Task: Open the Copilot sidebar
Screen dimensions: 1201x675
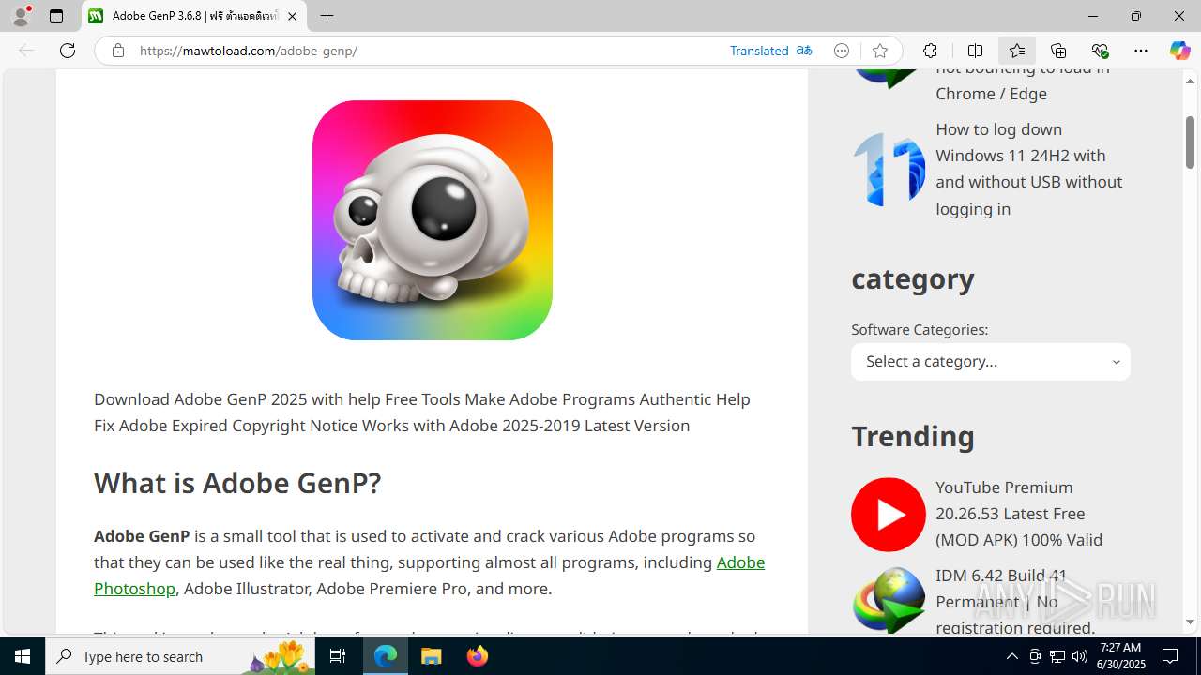Action: point(1179,51)
